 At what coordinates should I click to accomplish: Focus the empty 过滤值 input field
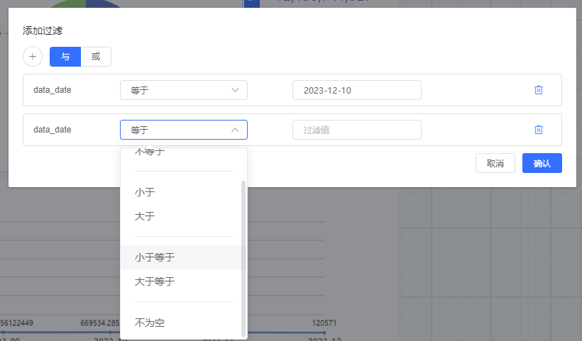click(x=357, y=130)
